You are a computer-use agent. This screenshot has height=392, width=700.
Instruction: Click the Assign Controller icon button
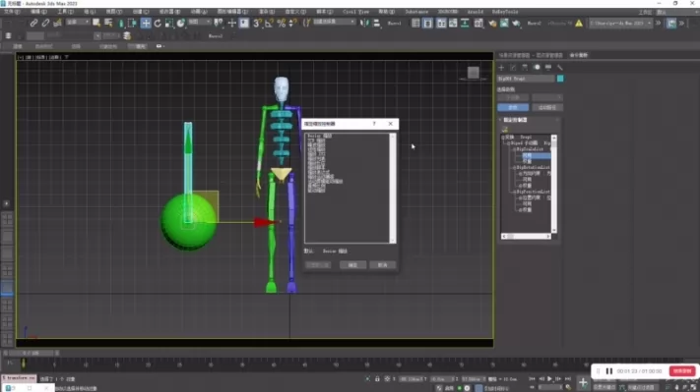point(505,129)
